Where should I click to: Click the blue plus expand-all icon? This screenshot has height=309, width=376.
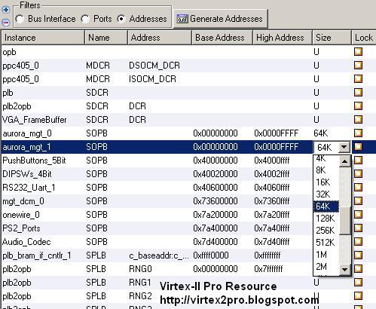[x=6, y=10]
